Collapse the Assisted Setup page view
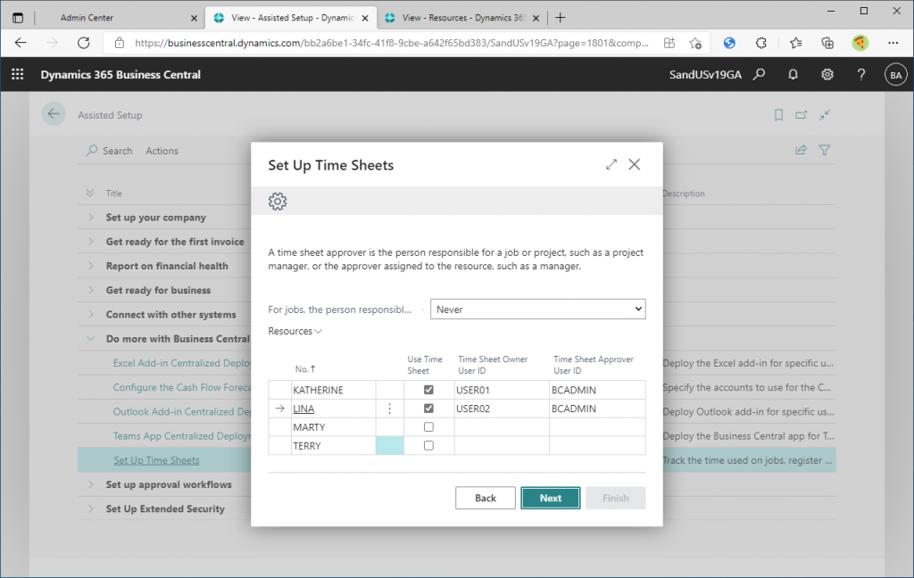914x578 pixels. point(824,115)
